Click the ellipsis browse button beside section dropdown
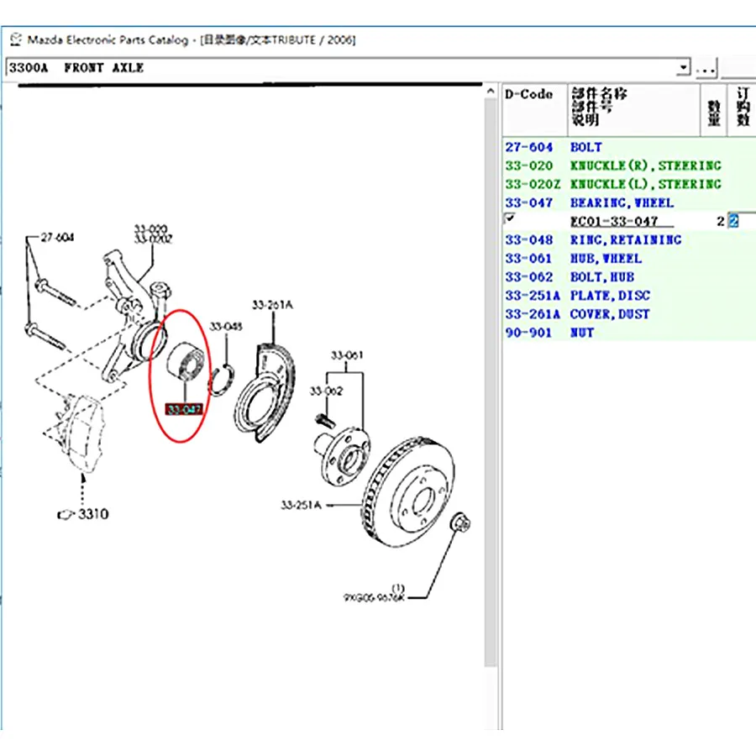756x756 pixels. coord(706,68)
